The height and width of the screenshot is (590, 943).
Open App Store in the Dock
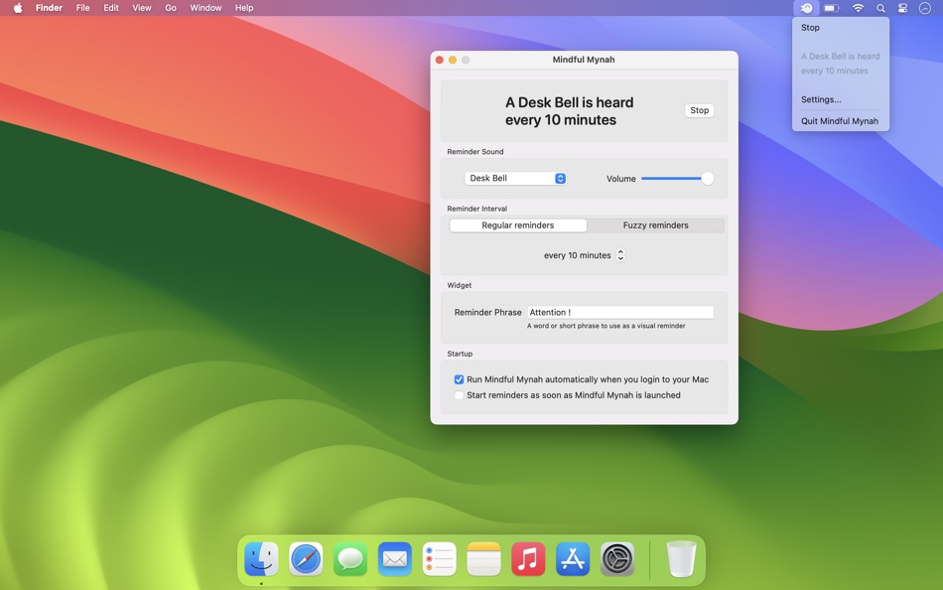click(573, 558)
